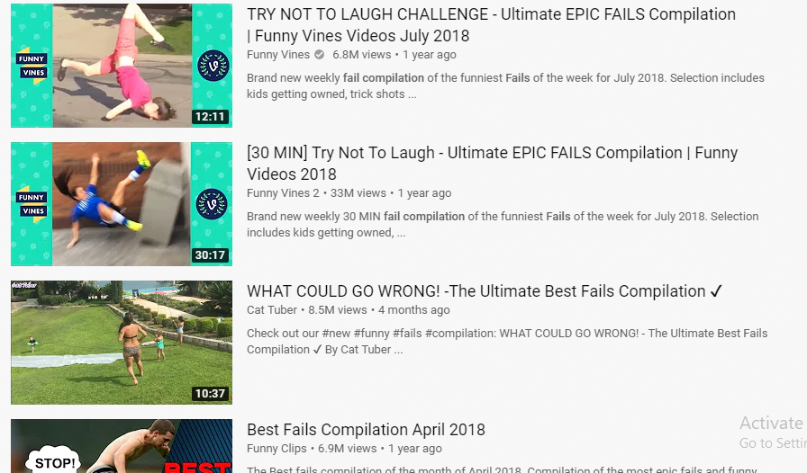The width and height of the screenshot is (807, 473).
Task: Click the STOP! Best Fails thumbnail
Action: click(122, 446)
